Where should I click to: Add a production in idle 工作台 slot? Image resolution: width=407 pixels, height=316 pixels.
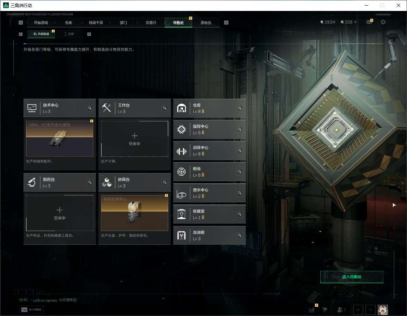tap(134, 139)
